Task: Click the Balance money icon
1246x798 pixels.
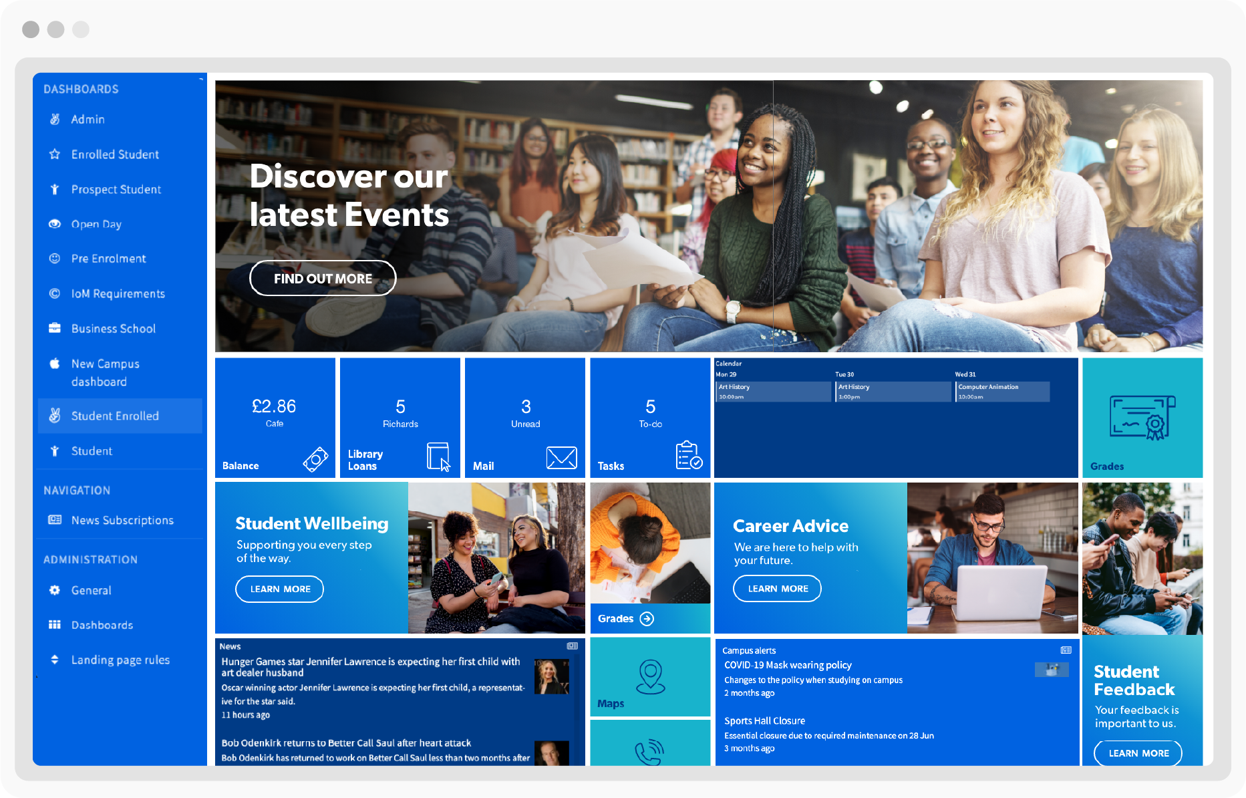Action: tap(315, 459)
